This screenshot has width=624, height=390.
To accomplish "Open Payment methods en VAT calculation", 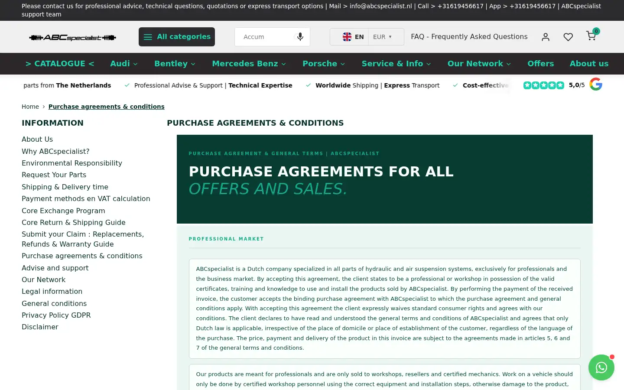I will [x=86, y=198].
